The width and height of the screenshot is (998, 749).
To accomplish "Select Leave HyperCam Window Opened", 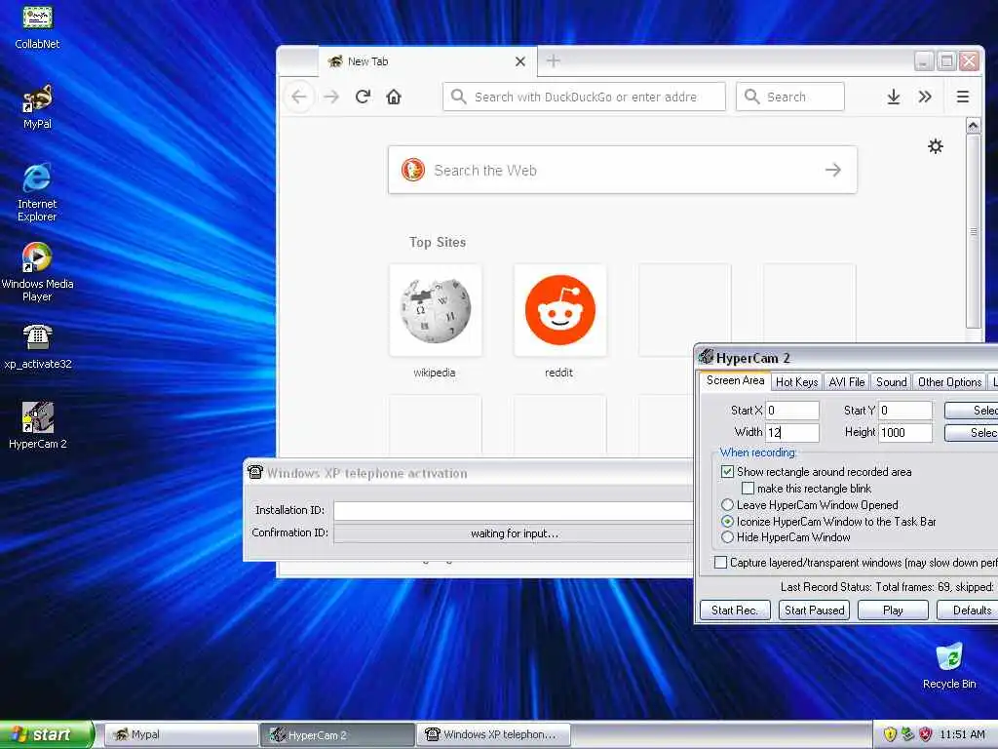I will [x=727, y=505].
